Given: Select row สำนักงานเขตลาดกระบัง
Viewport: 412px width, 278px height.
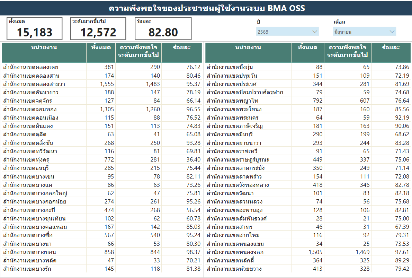Looking at the screenshot, I should pyautogui.click(x=308, y=168).
